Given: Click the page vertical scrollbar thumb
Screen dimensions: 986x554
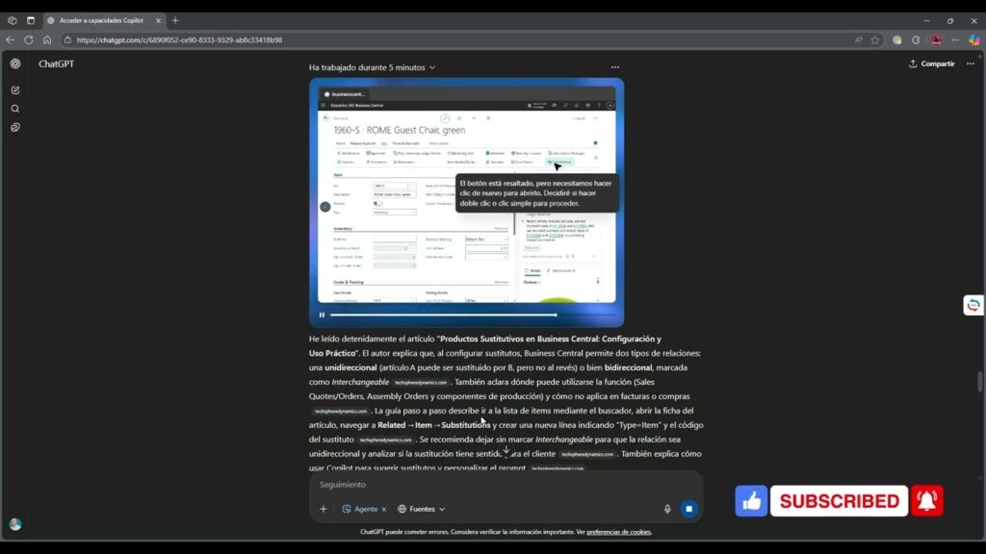Looking at the screenshot, I should click(x=979, y=382).
